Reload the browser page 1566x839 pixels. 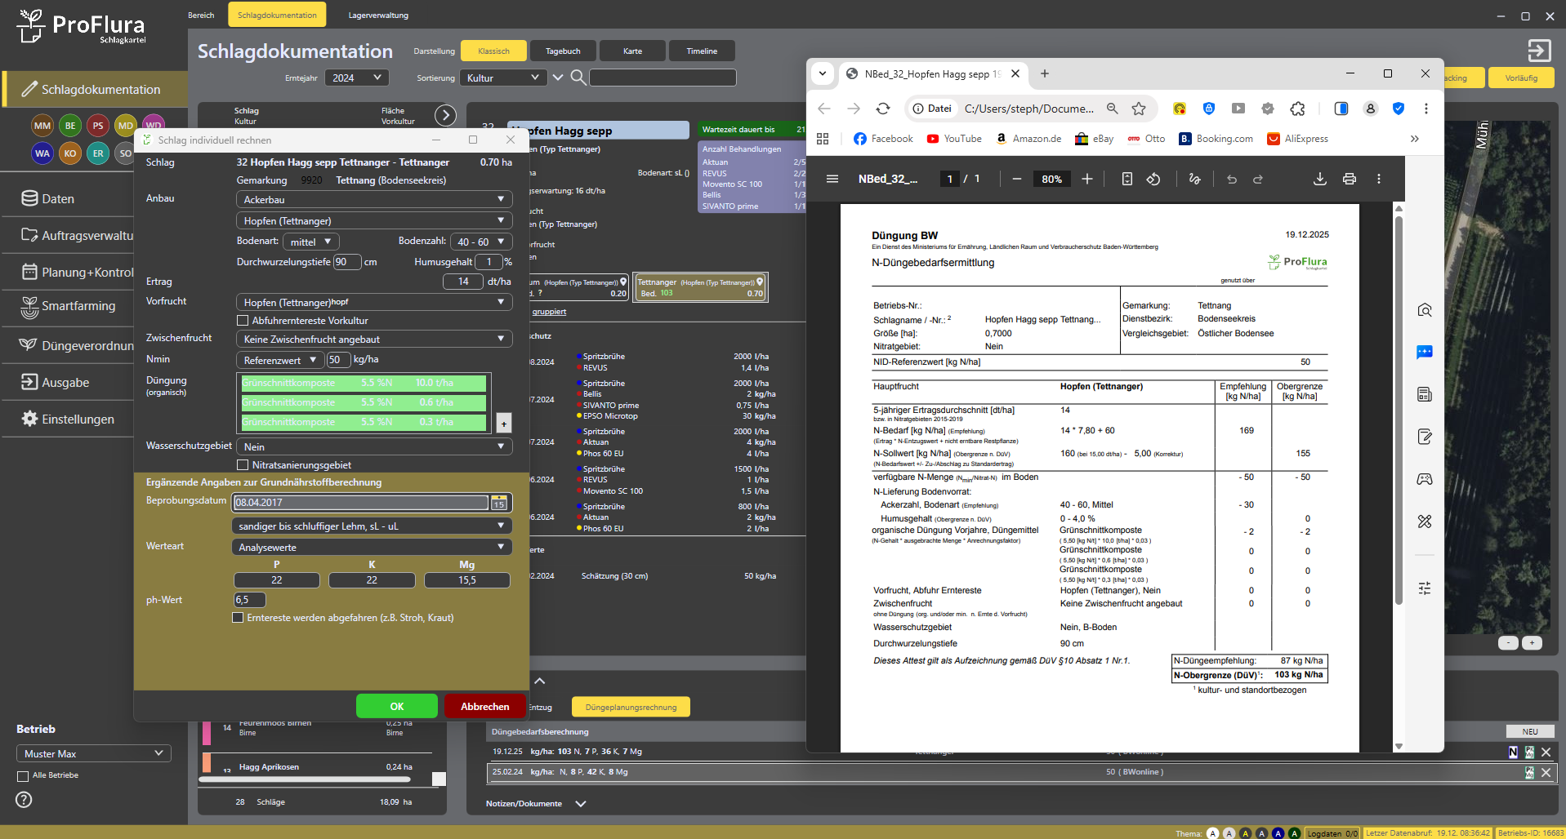click(883, 109)
